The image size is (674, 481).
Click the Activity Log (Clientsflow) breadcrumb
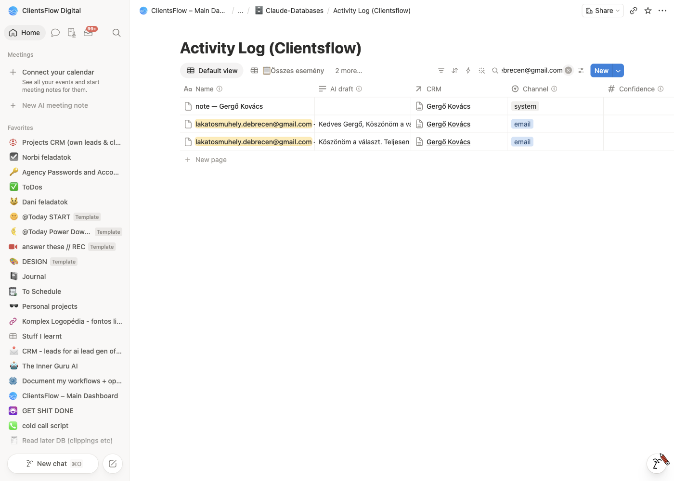(x=372, y=11)
